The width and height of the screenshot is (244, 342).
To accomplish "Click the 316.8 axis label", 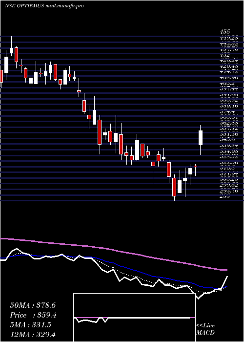I will (x=226, y=168).
